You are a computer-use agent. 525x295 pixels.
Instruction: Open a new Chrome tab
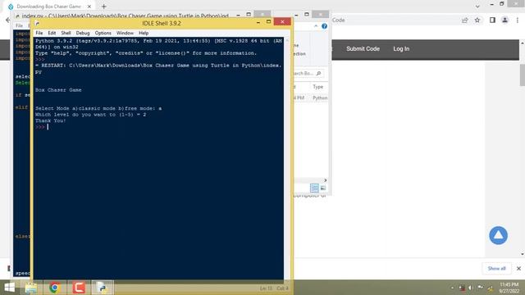(x=104, y=7)
